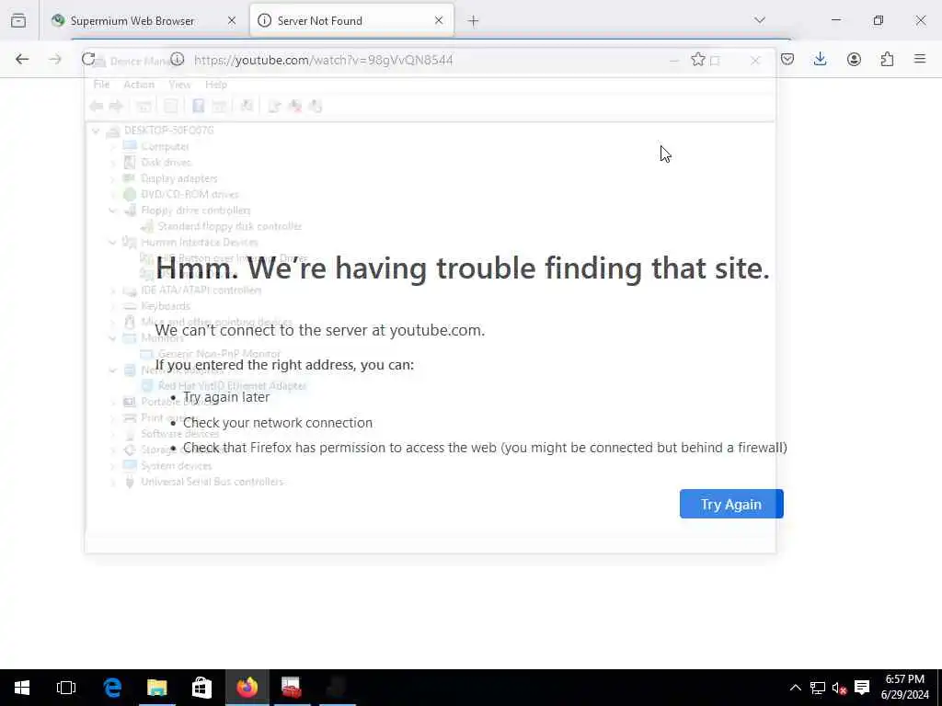This screenshot has height=706, width=942.
Task: List all tabs dropdown
Action: [x=760, y=20]
